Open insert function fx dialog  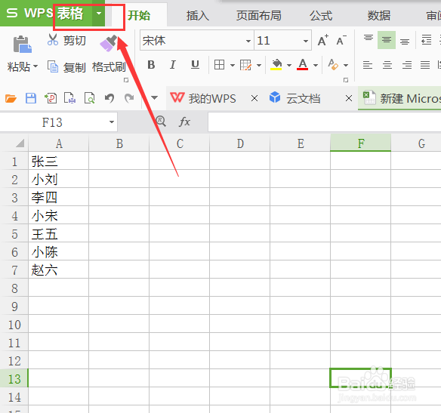point(184,122)
